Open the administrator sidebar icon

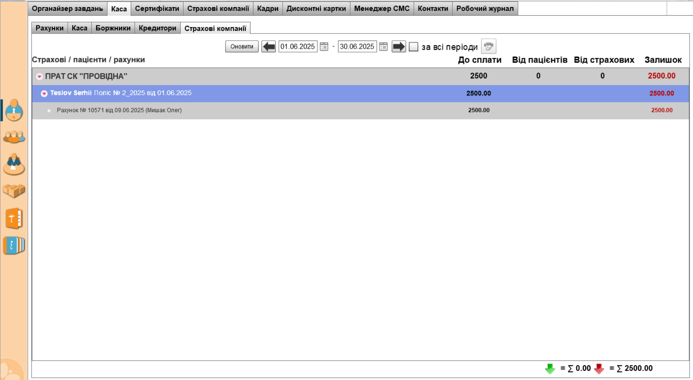pos(14,164)
